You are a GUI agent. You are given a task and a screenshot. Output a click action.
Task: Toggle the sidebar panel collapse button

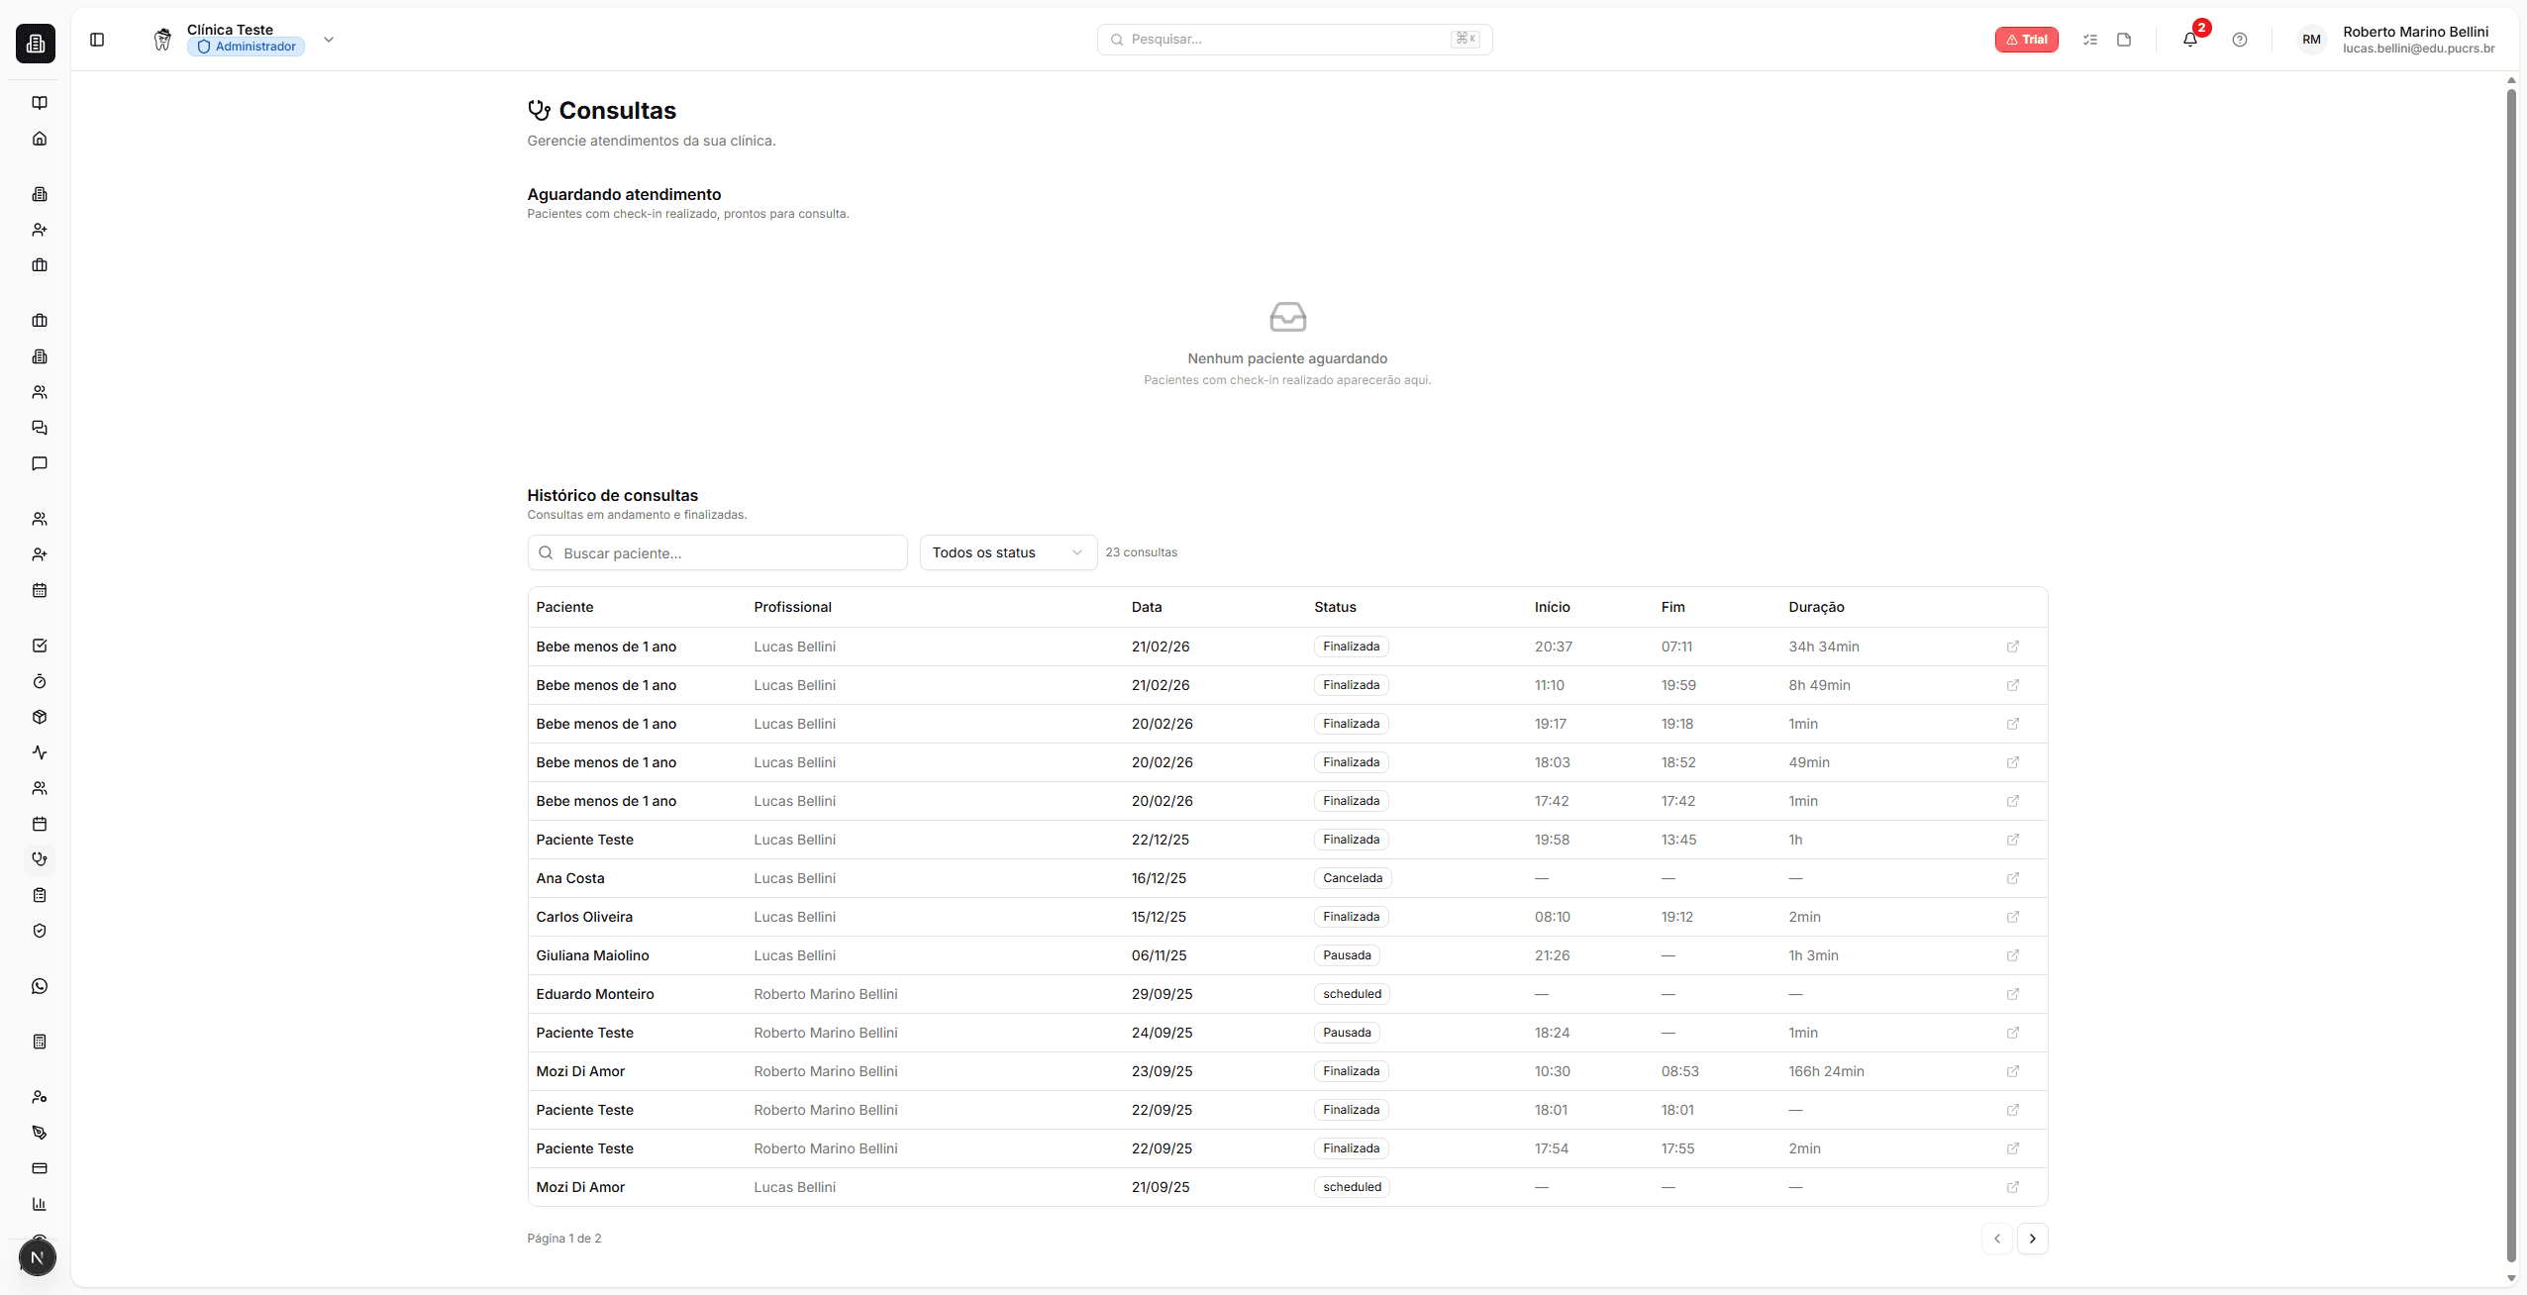(x=97, y=40)
